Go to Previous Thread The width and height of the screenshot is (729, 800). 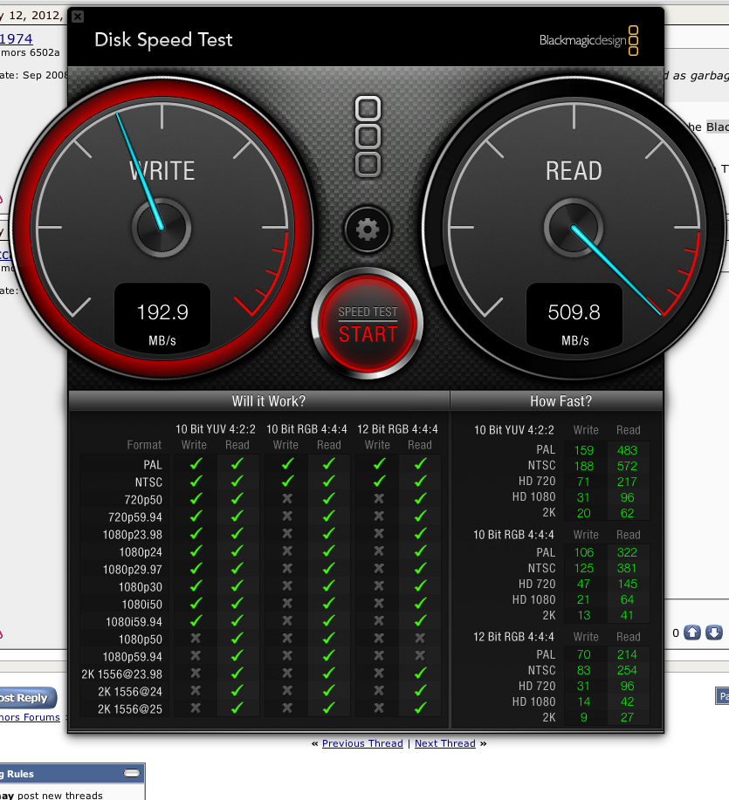point(362,743)
